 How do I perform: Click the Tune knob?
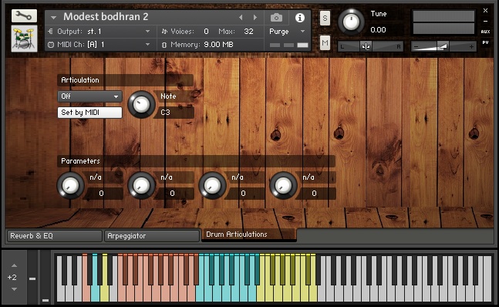click(351, 22)
